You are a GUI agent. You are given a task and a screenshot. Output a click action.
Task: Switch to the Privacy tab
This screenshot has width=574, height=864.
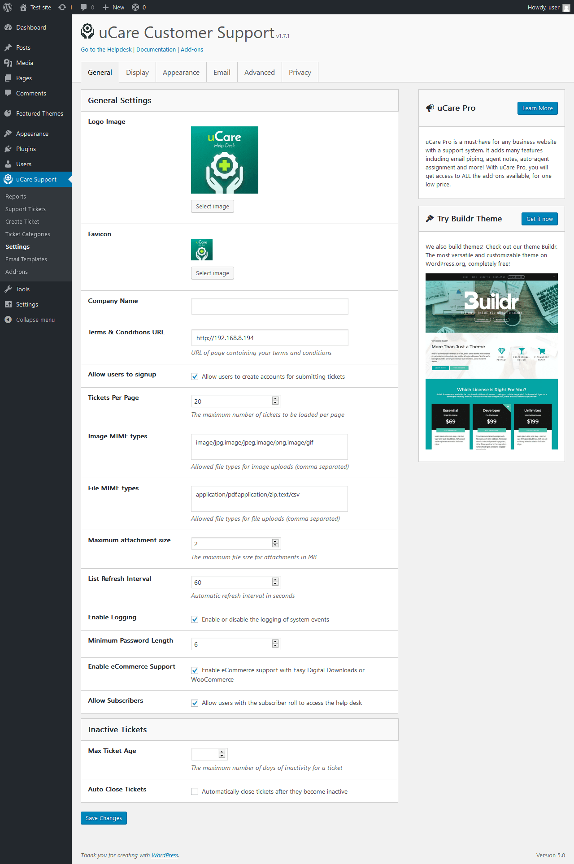click(x=300, y=72)
